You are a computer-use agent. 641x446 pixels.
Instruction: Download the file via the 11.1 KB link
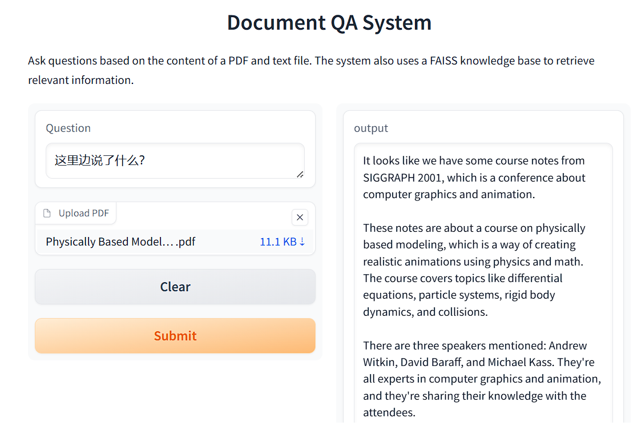pyautogui.click(x=278, y=242)
